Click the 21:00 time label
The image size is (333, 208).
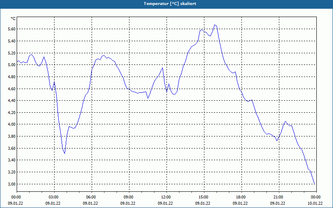click(279, 197)
